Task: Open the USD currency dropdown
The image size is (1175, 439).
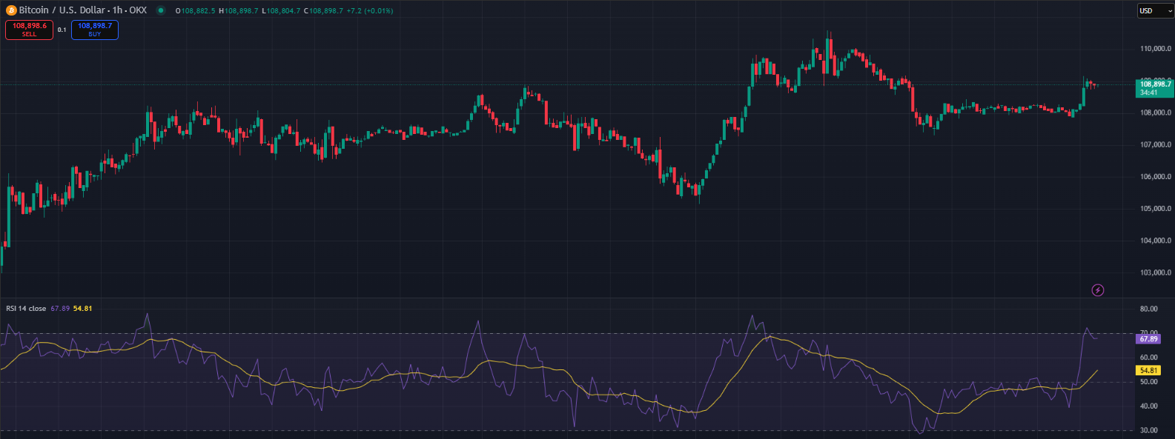Action: tap(1156, 11)
